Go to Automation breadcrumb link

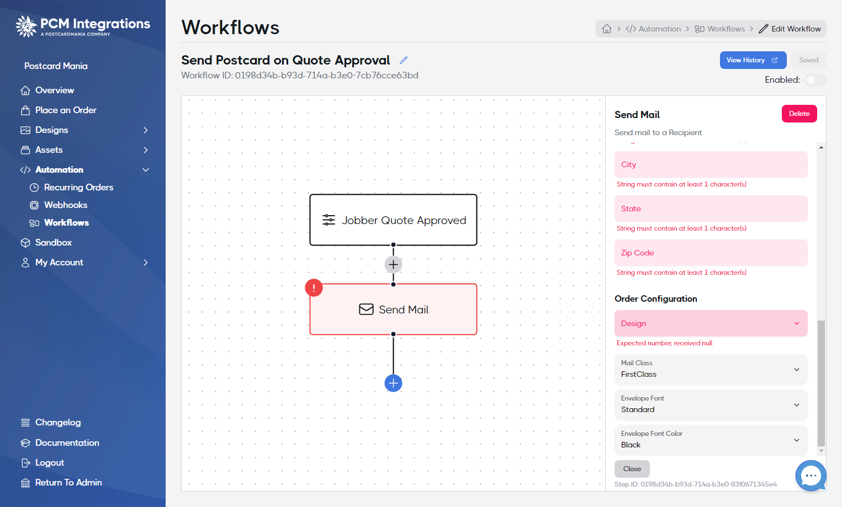click(653, 29)
